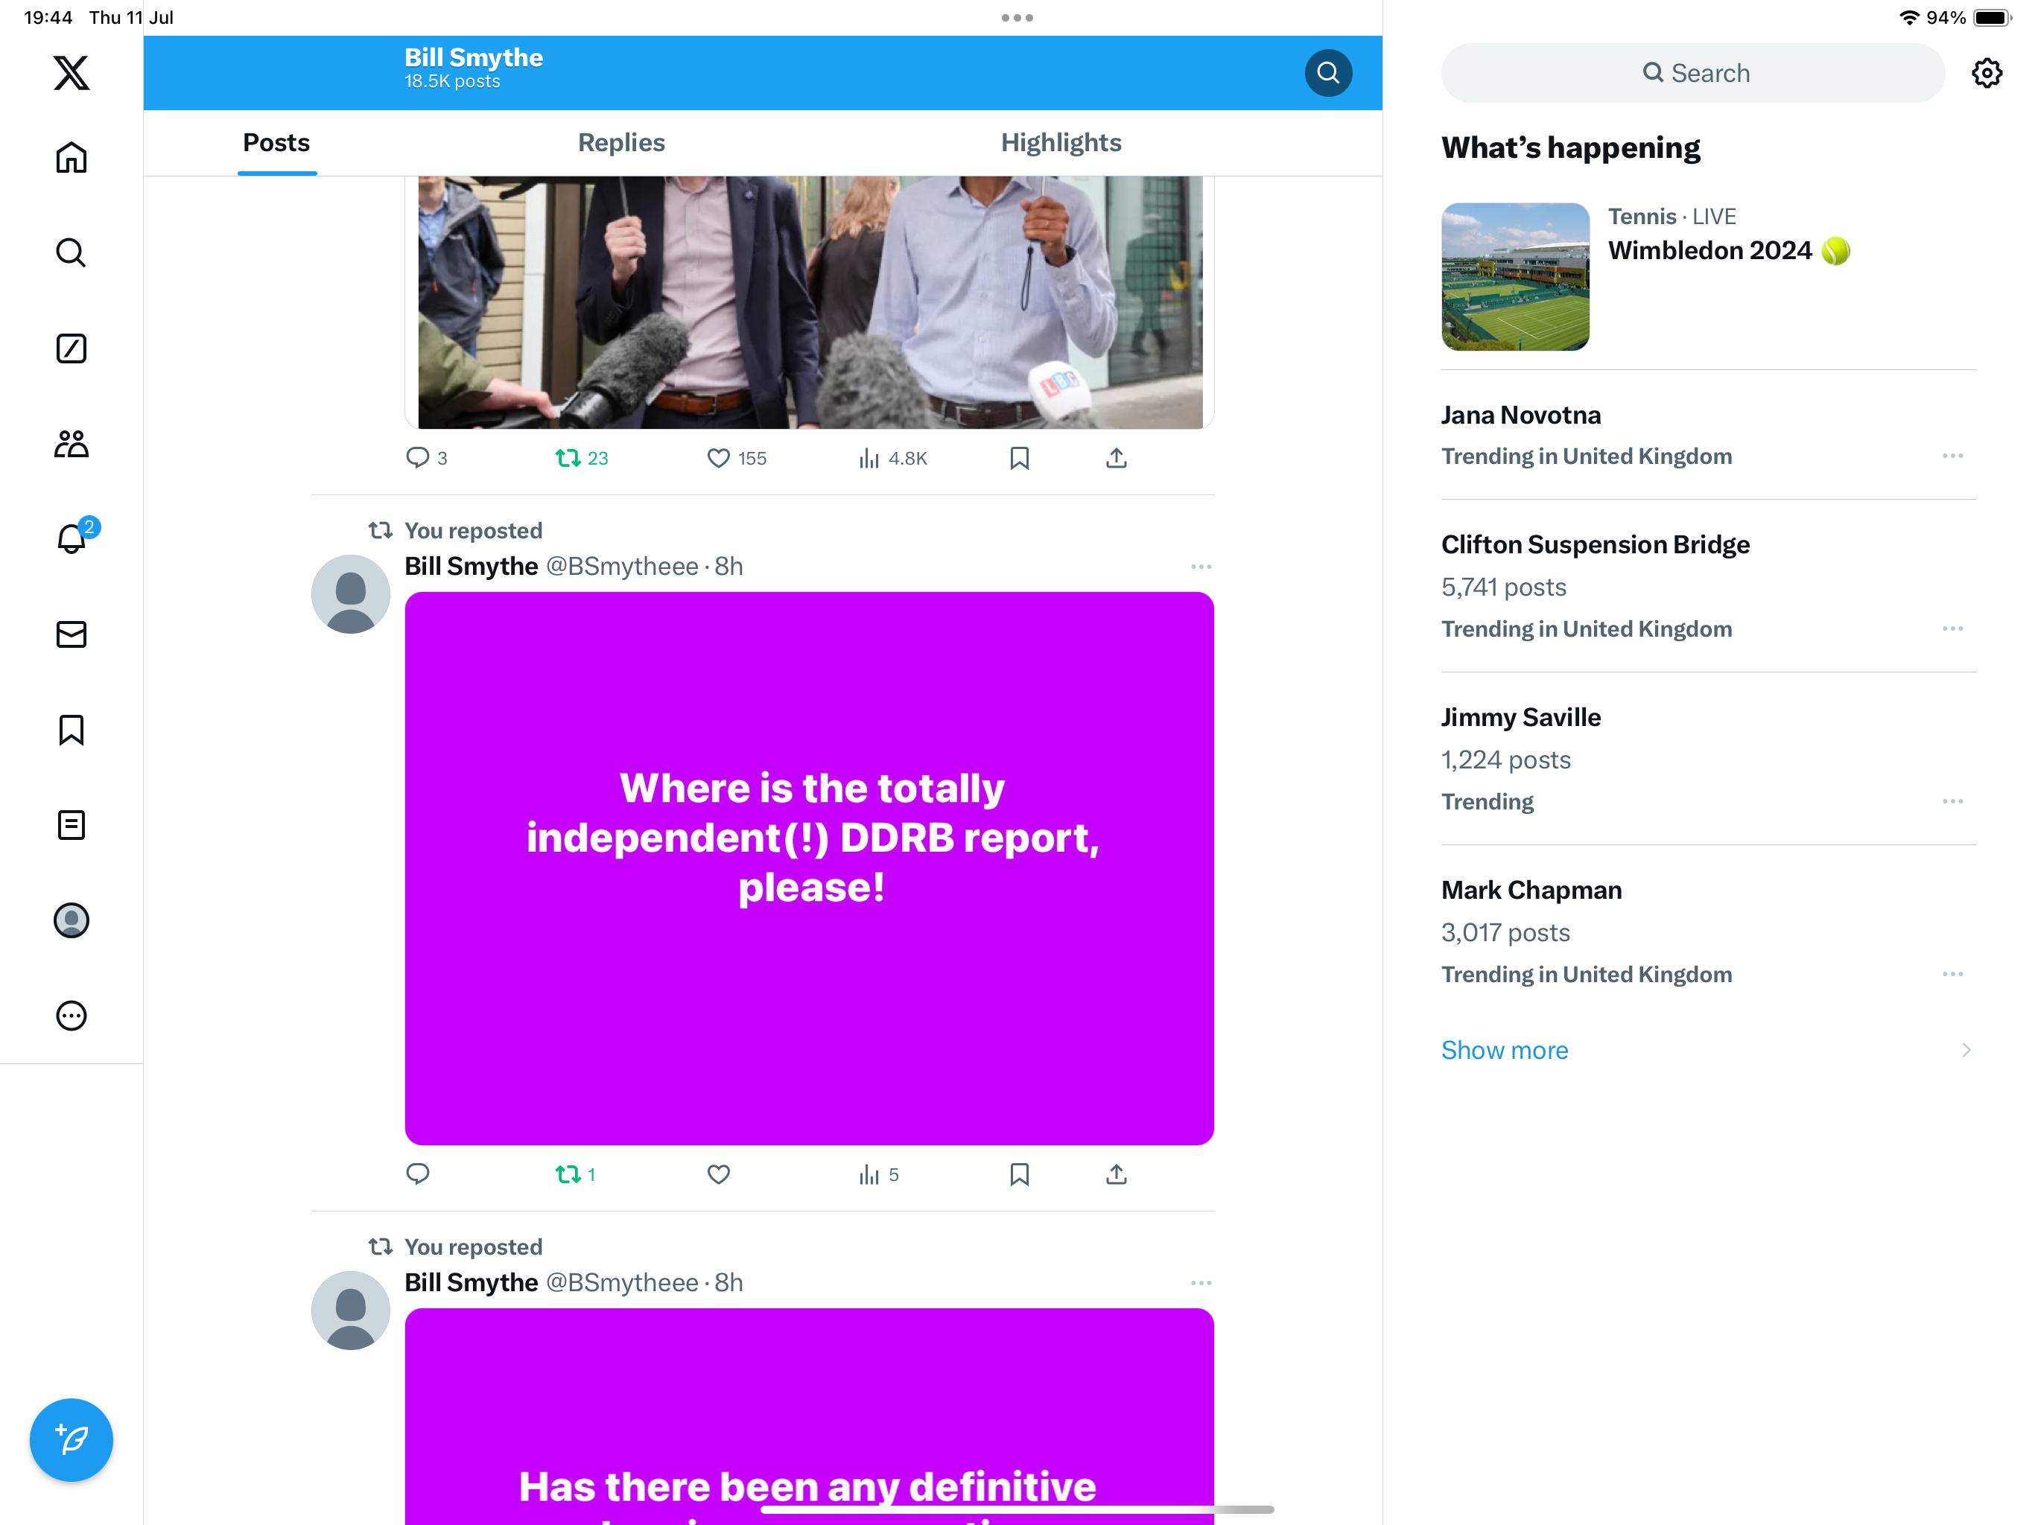This screenshot has width=2035, height=1525.
Task: Open Clifton Suspension Bridge trend
Action: coord(1596,544)
